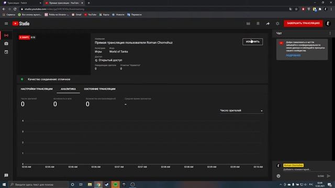Image resolution: width=335 pixels, height=188 pixels.
Task: Click the translate page icon in address bar
Action: pos(291,9)
